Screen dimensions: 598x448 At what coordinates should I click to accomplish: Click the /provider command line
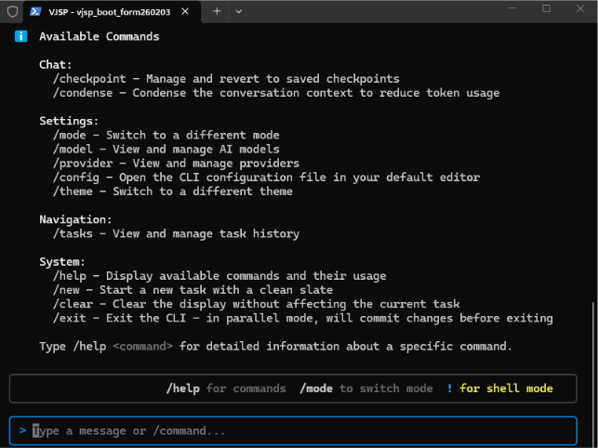click(176, 164)
